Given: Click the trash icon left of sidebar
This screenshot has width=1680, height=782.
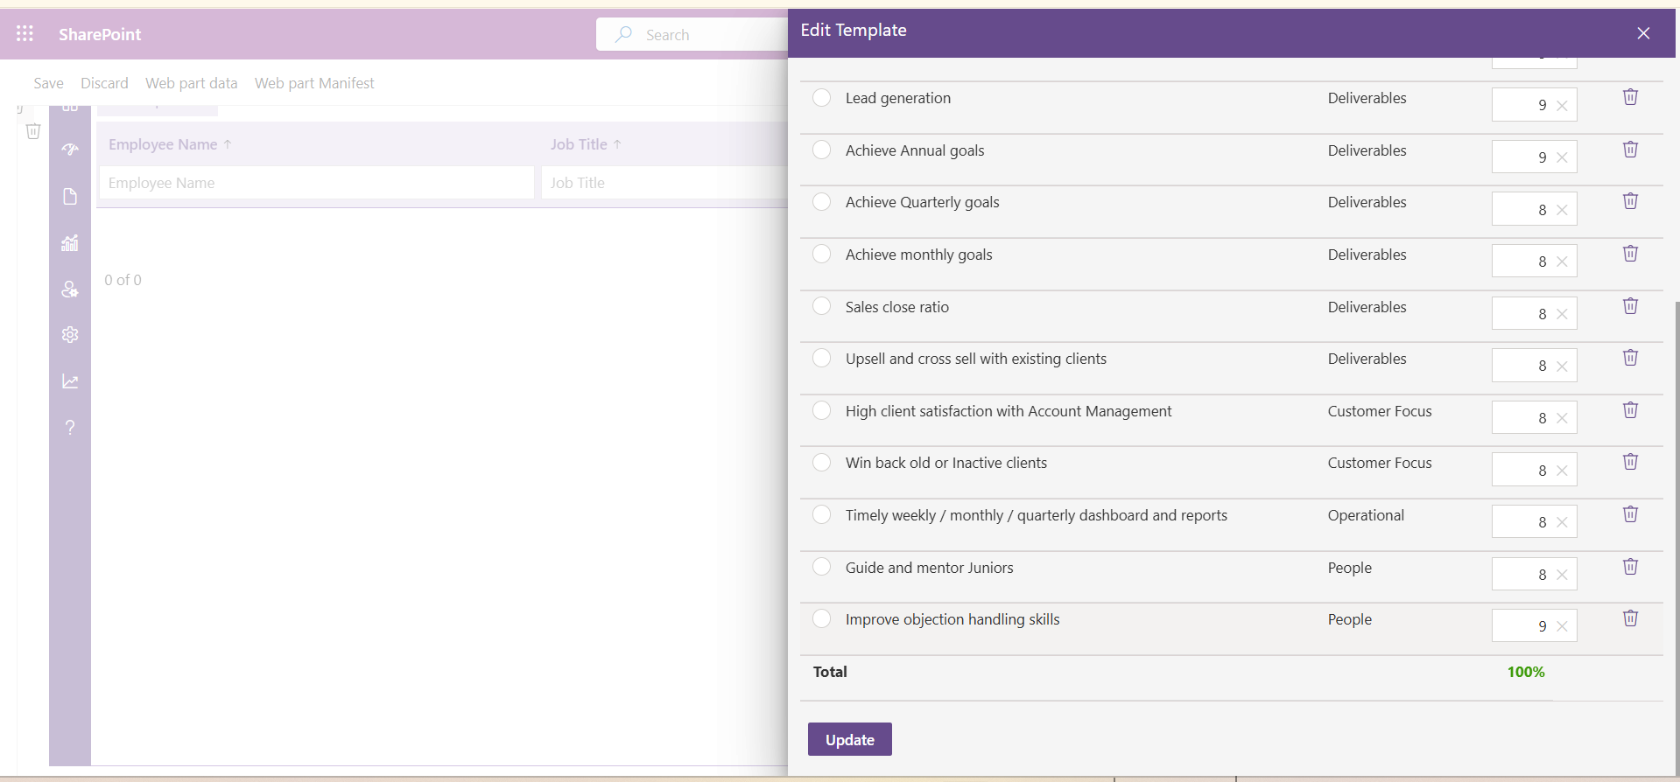Looking at the screenshot, I should 33,131.
